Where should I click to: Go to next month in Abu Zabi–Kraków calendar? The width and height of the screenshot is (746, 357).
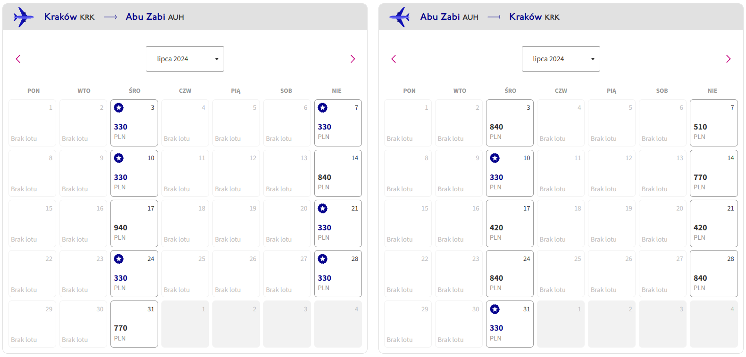728,59
